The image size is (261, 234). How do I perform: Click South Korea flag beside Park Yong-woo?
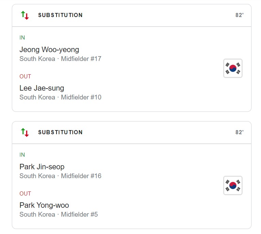(233, 185)
